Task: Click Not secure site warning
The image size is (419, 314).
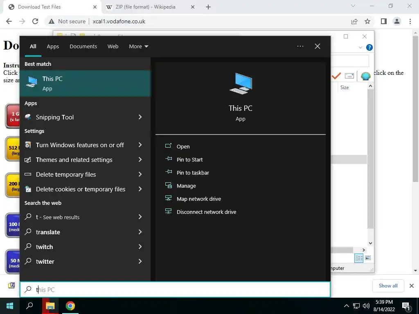Action: click(x=67, y=21)
